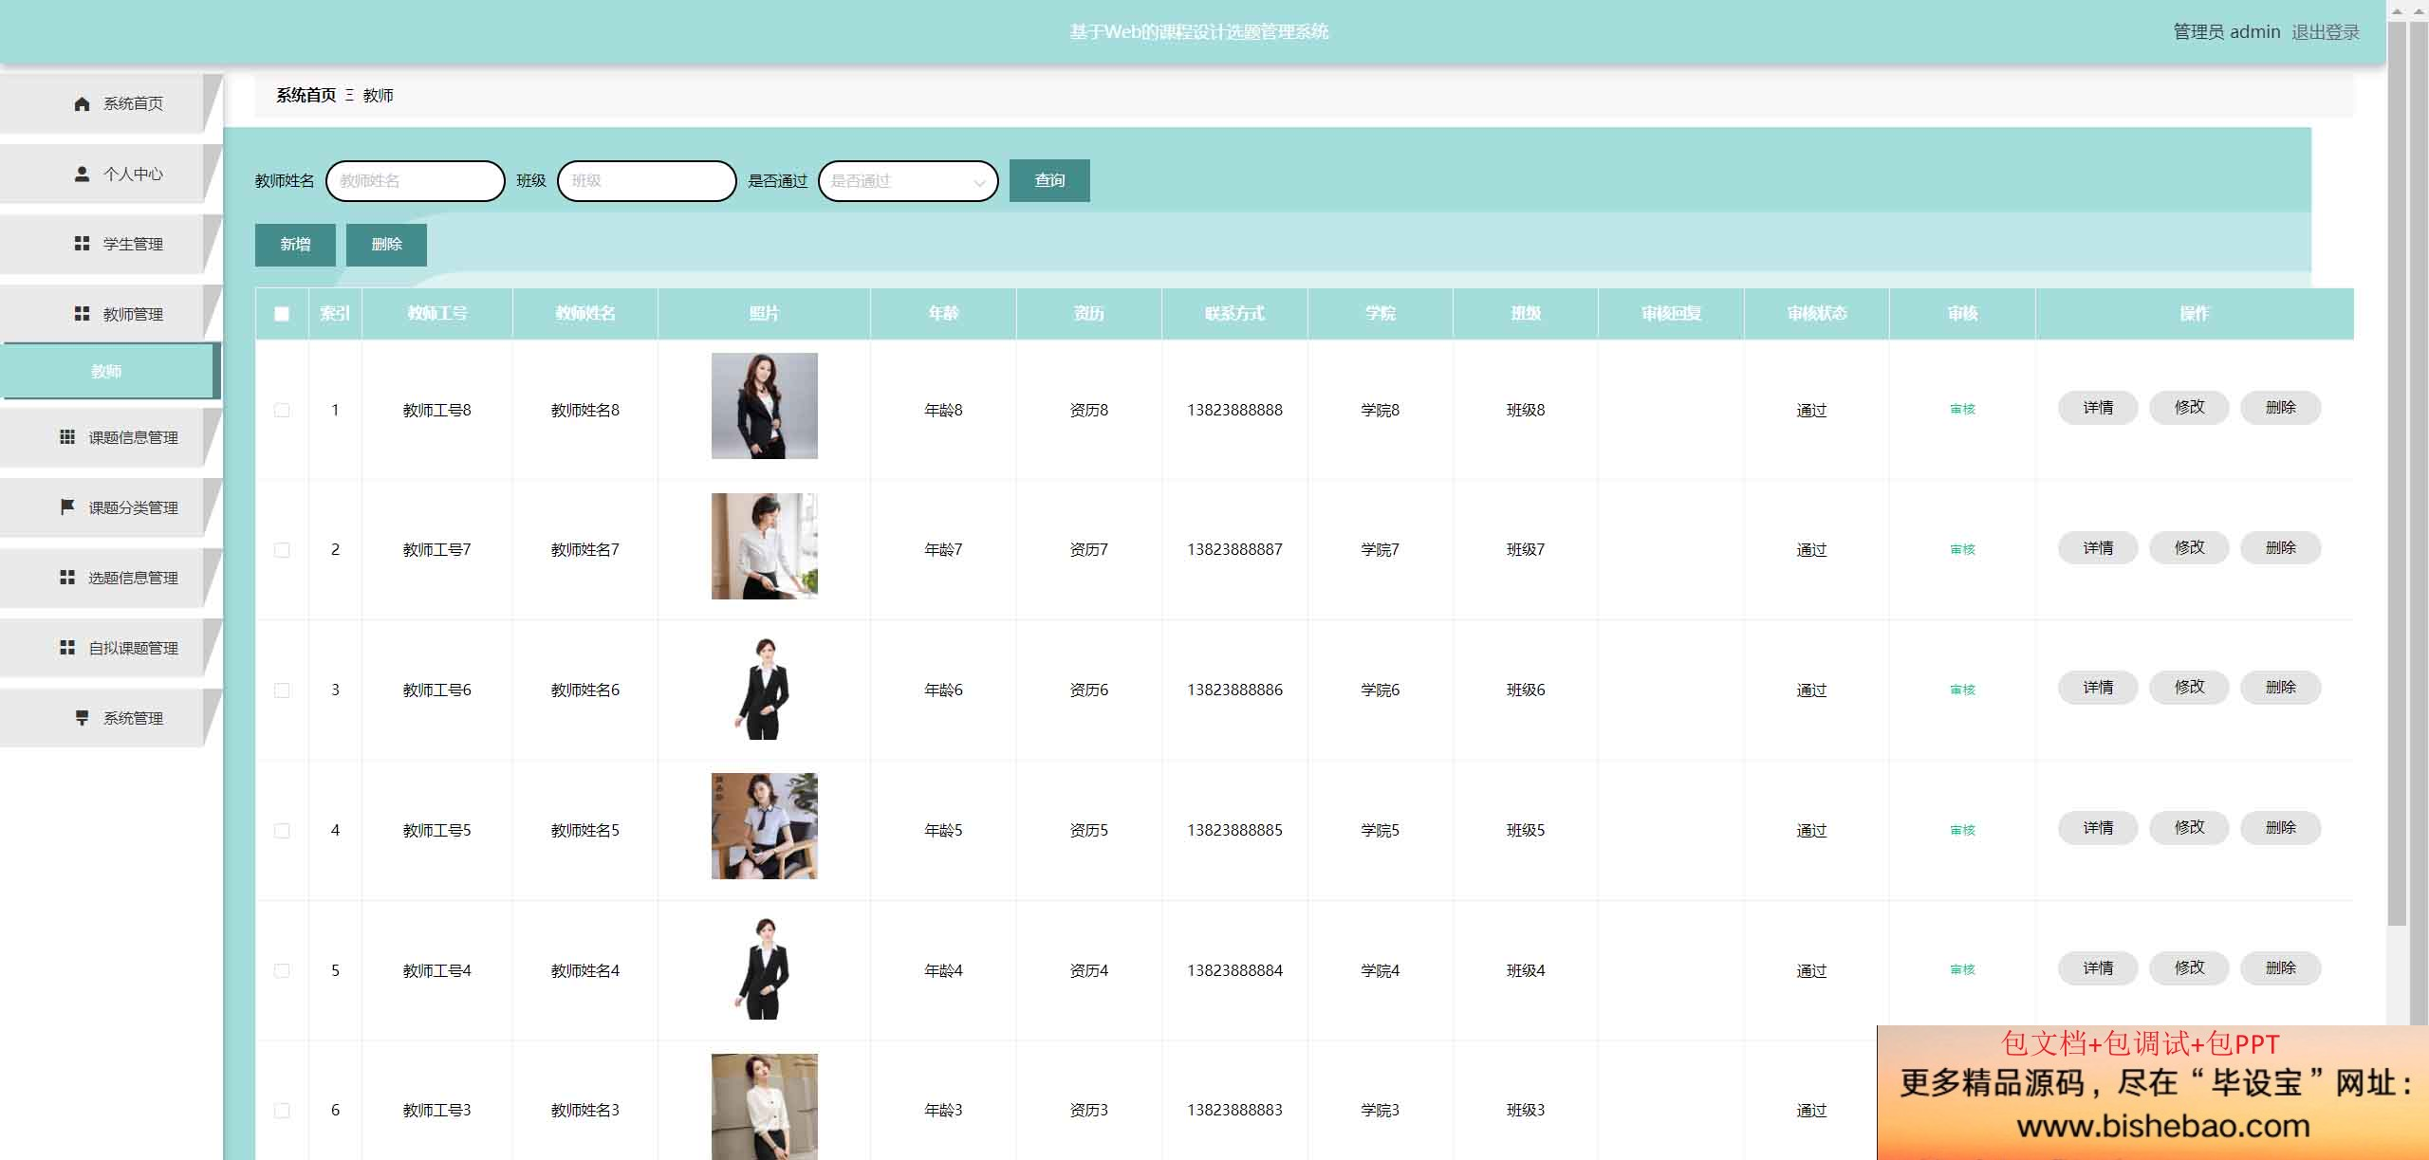Open the 是否通过 dropdown filter

click(908, 181)
